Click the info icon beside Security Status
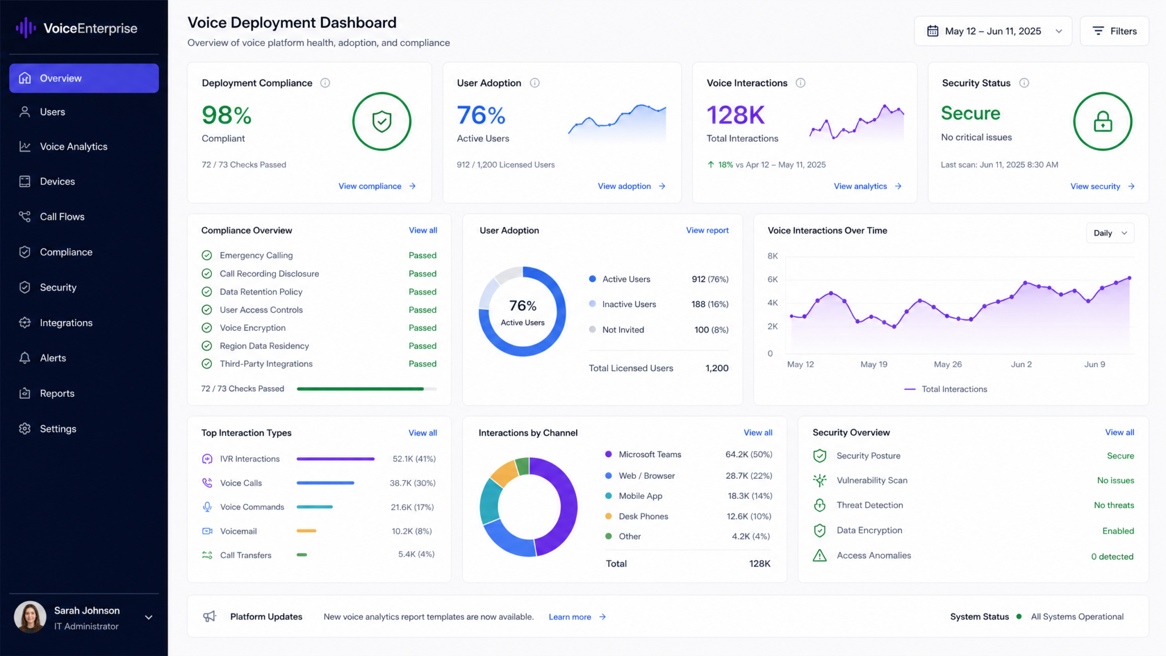This screenshot has height=656, width=1166. click(x=1024, y=83)
